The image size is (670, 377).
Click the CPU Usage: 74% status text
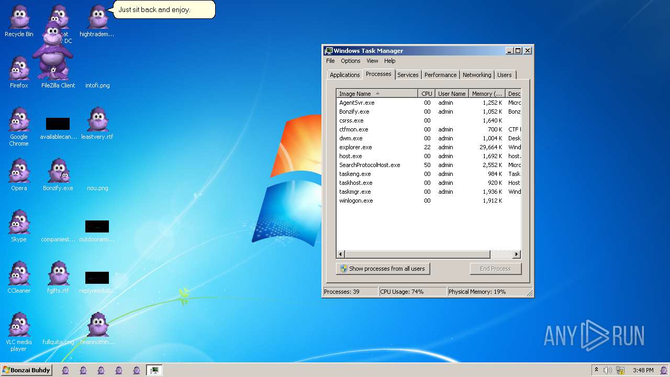[x=402, y=292]
